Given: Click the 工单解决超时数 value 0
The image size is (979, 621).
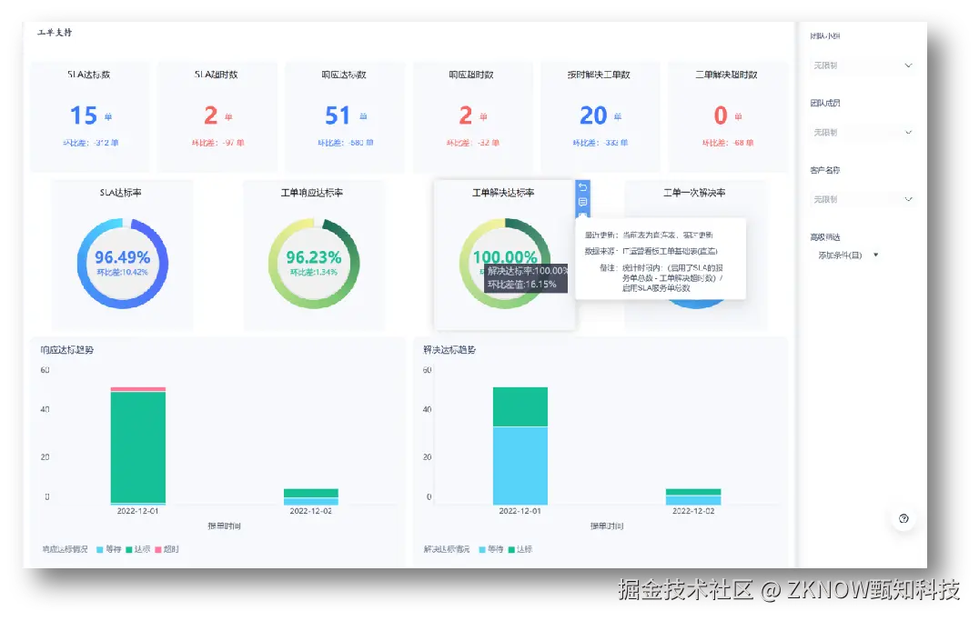Looking at the screenshot, I should click(x=721, y=115).
